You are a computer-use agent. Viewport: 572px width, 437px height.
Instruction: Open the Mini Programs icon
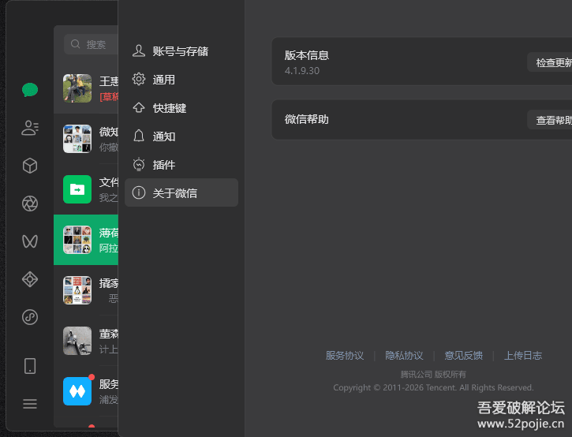coord(30,317)
